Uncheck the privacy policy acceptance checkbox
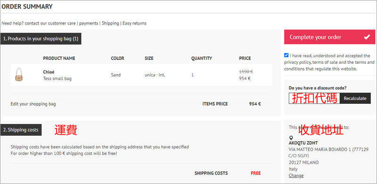Screen dimensions: 377x184 286,55
